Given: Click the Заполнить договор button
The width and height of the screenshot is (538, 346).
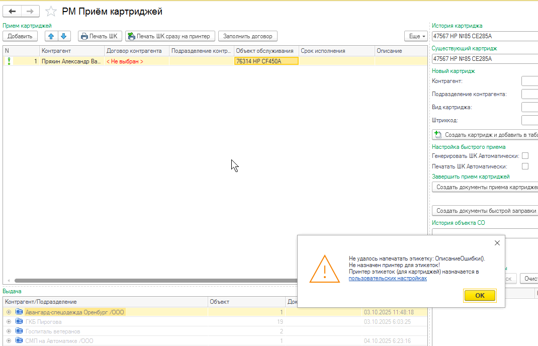Looking at the screenshot, I should (247, 36).
